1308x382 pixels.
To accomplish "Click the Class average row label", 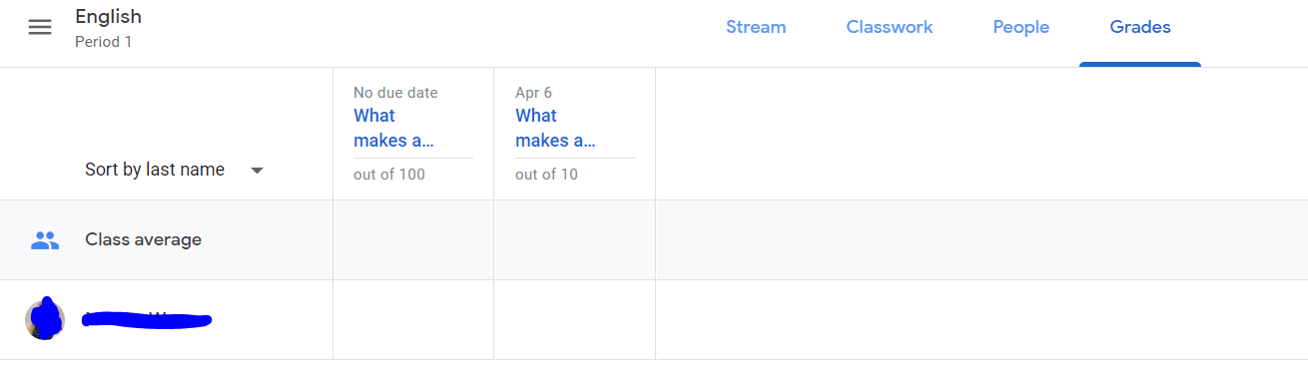I will (143, 240).
